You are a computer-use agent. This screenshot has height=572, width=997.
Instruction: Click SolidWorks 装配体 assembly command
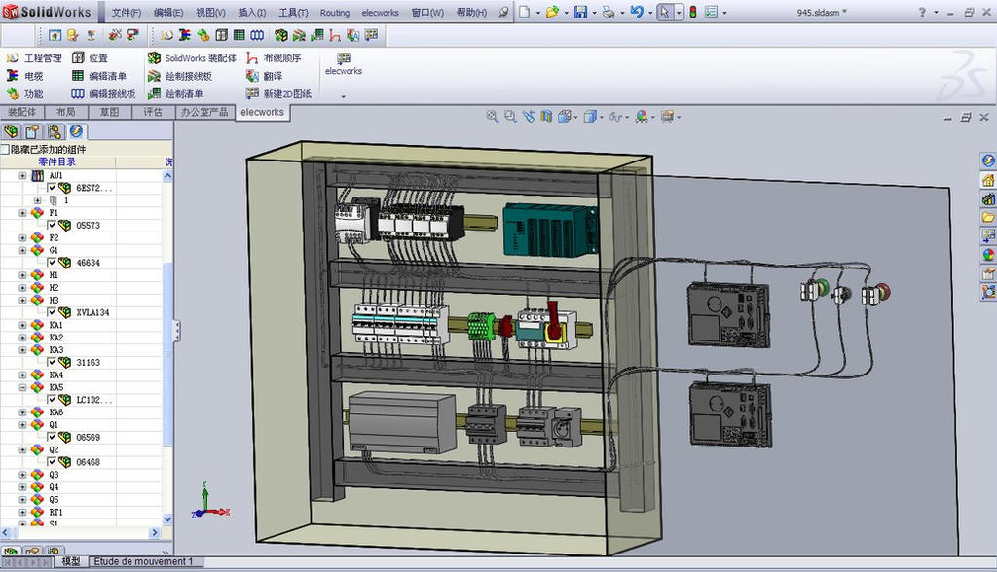pyautogui.click(x=192, y=57)
